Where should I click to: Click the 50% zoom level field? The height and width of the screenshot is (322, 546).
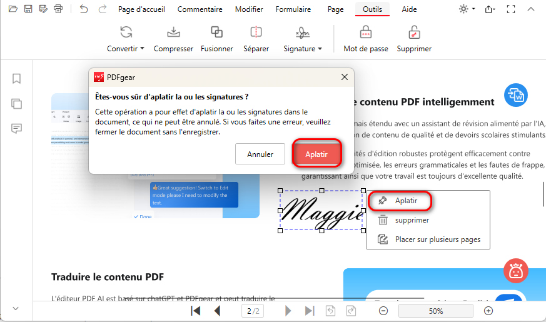(x=436, y=311)
